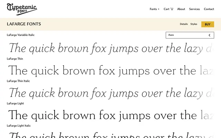Screen dimensions: 221x138
Task: Select the "LaFarge Variable Italic" label
Action: [21, 35]
